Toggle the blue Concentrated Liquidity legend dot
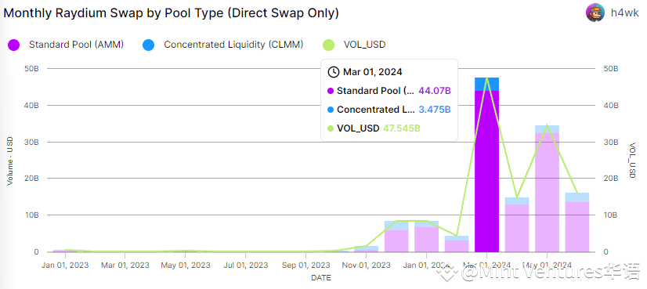The height and width of the screenshot is (289, 647). coord(149,45)
